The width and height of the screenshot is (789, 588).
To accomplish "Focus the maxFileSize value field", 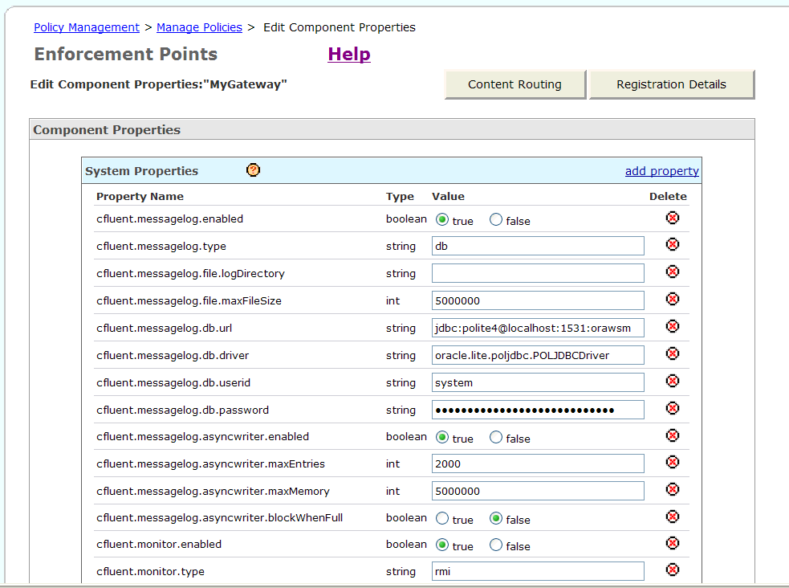I will coord(538,300).
